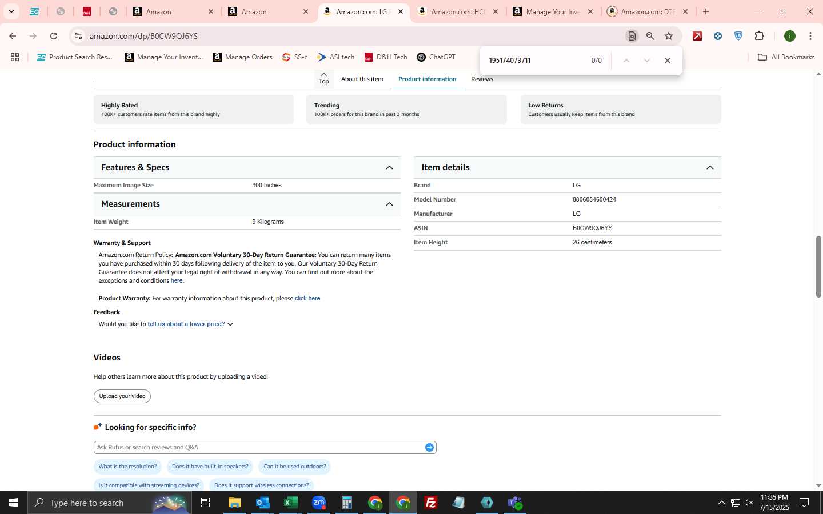Reload the current Amazon page
Screen dimensions: 823x514
[54, 36]
